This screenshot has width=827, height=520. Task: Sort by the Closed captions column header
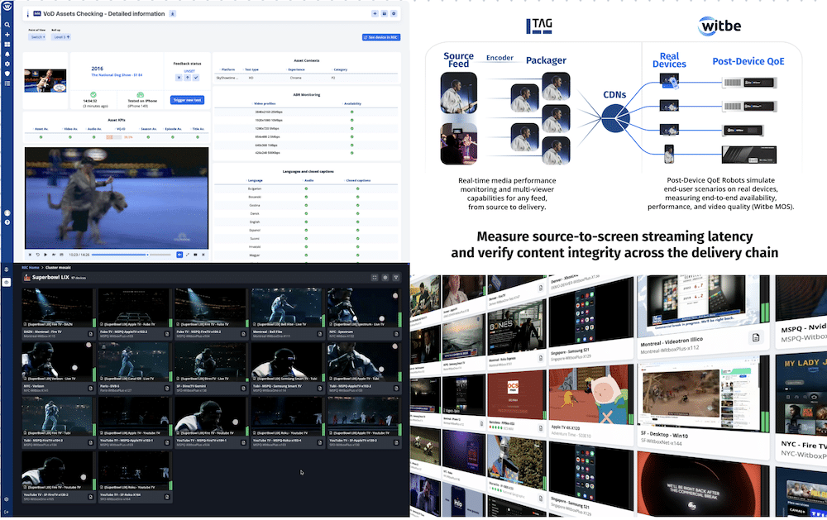(358, 180)
